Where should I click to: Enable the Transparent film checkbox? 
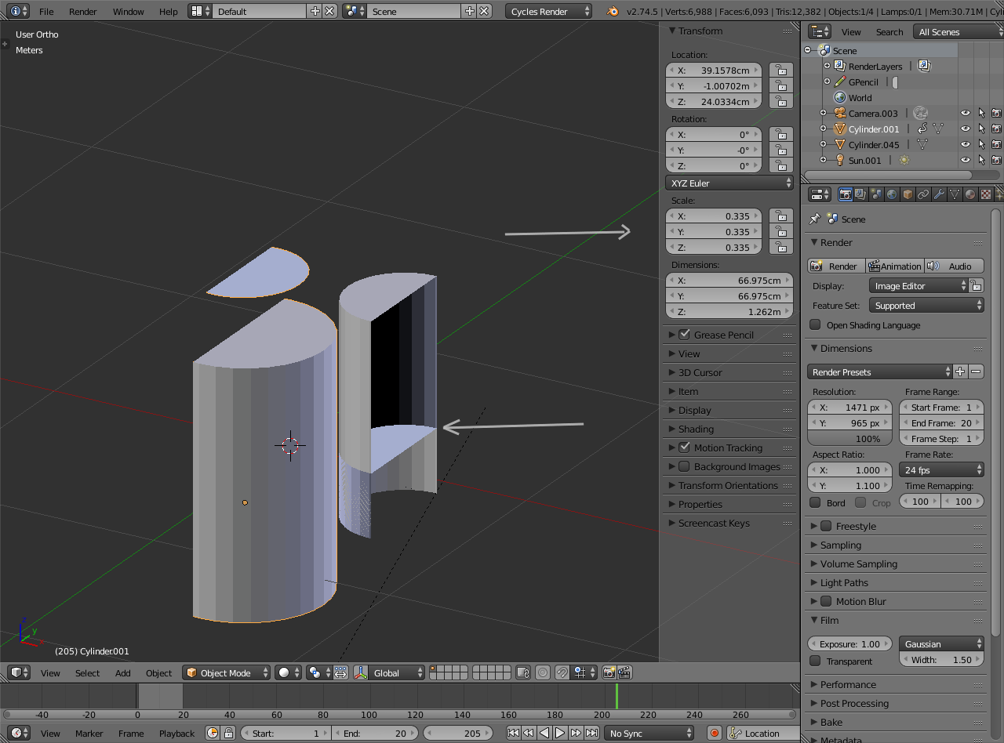(x=815, y=661)
